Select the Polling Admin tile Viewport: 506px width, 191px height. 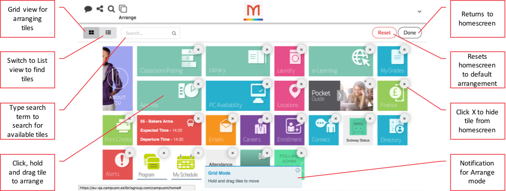289,158
